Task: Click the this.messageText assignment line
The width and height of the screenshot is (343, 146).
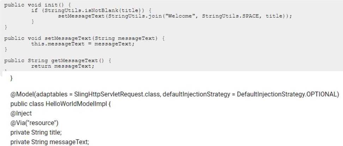Action: [x=83, y=44]
